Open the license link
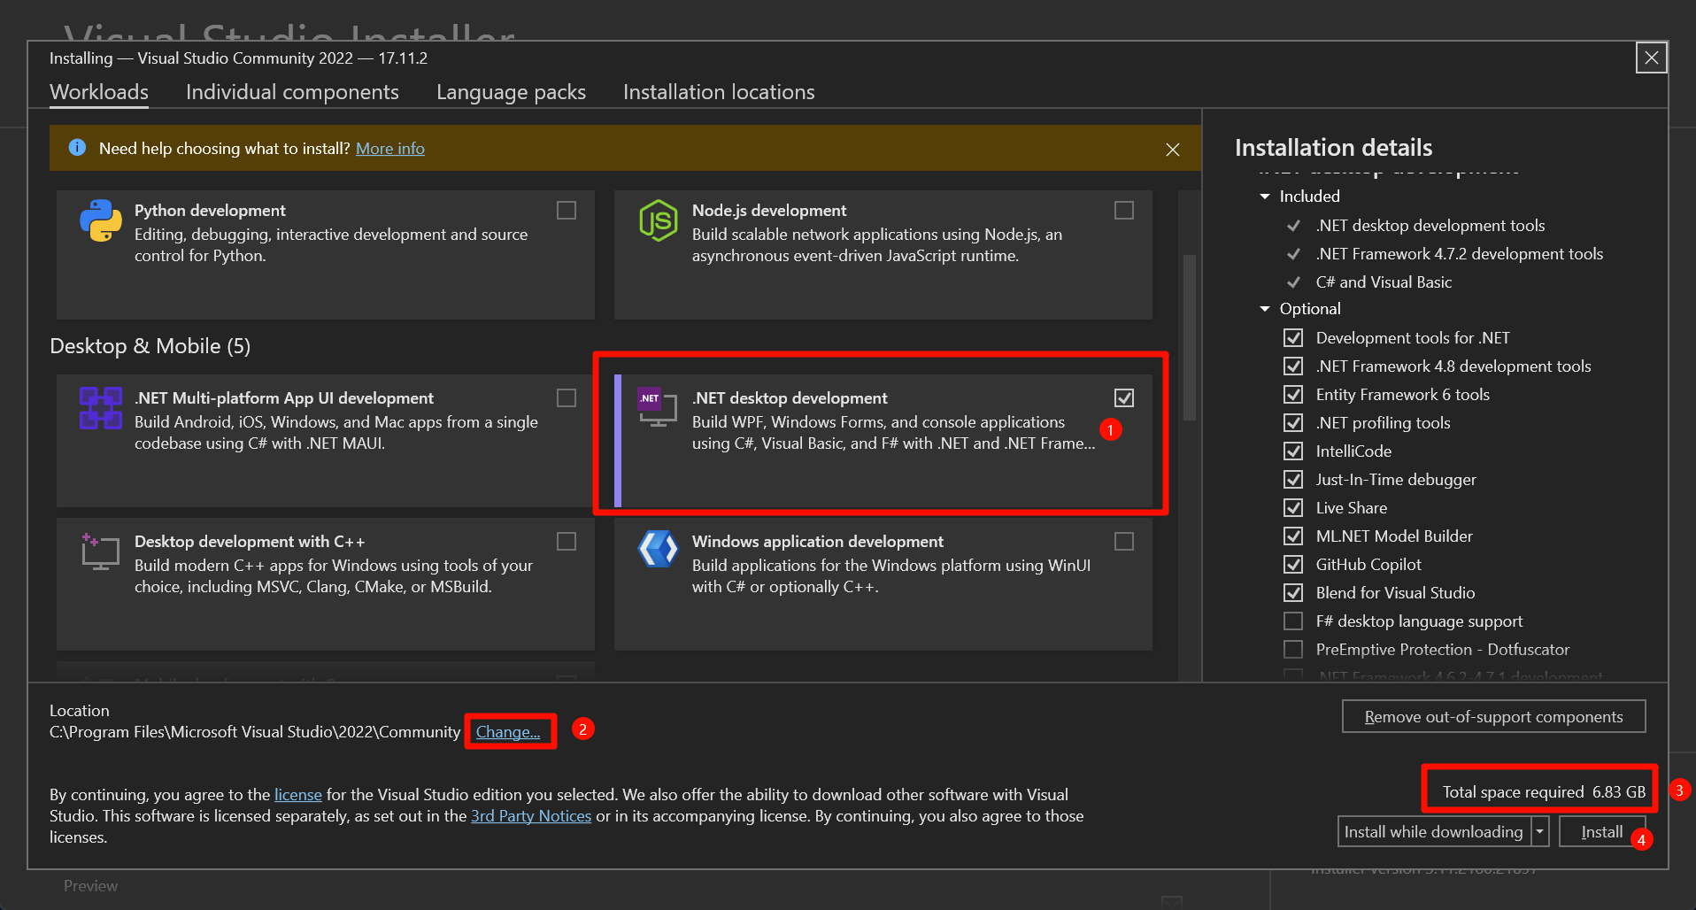1696x910 pixels. coord(298,795)
